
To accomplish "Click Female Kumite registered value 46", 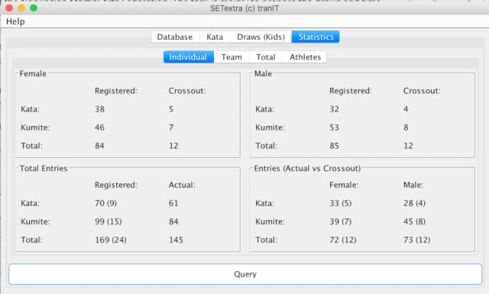I will click(x=100, y=128).
